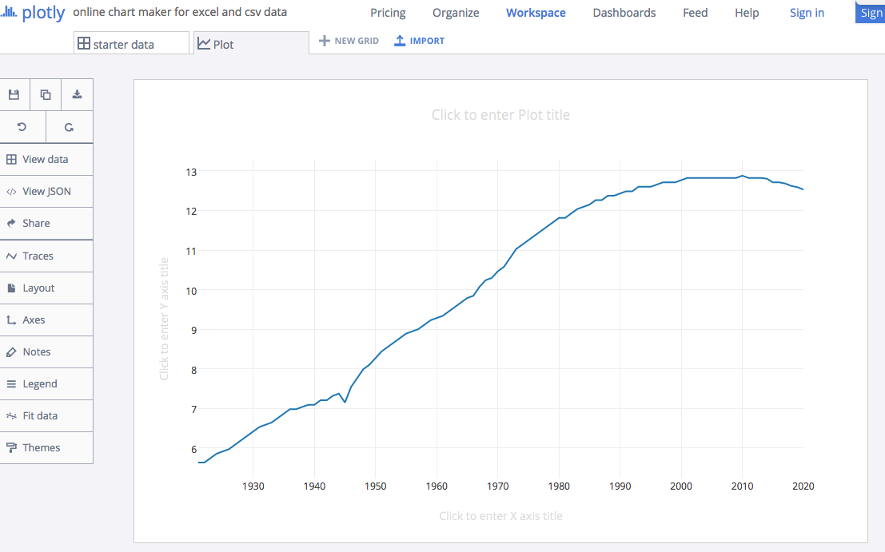The height and width of the screenshot is (552, 885).
Task: Open the Fit data section
Action: point(39,415)
